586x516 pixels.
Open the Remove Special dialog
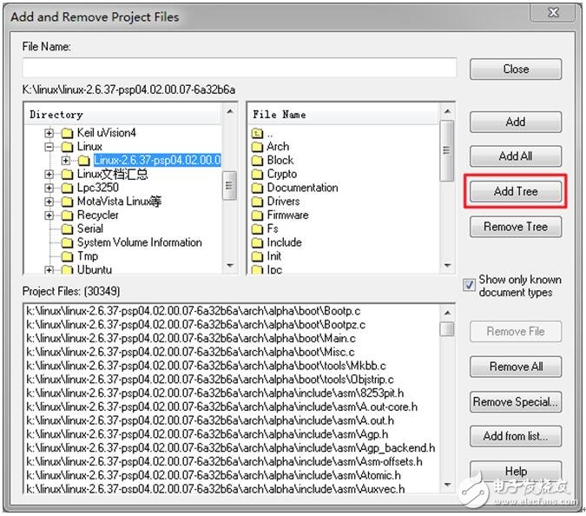click(x=516, y=402)
